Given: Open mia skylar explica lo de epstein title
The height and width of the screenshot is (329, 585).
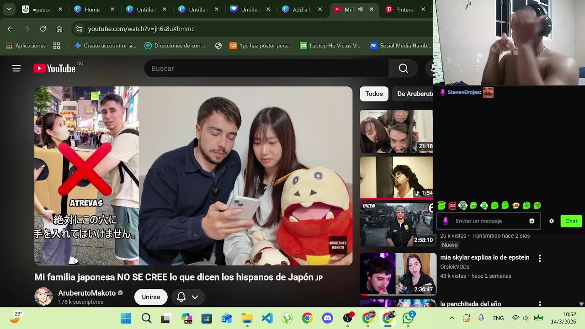Looking at the screenshot, I should (484, 258).
